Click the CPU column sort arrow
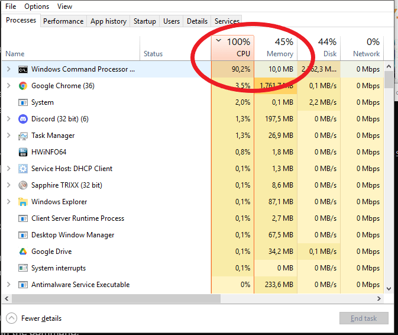 (219, 40)
